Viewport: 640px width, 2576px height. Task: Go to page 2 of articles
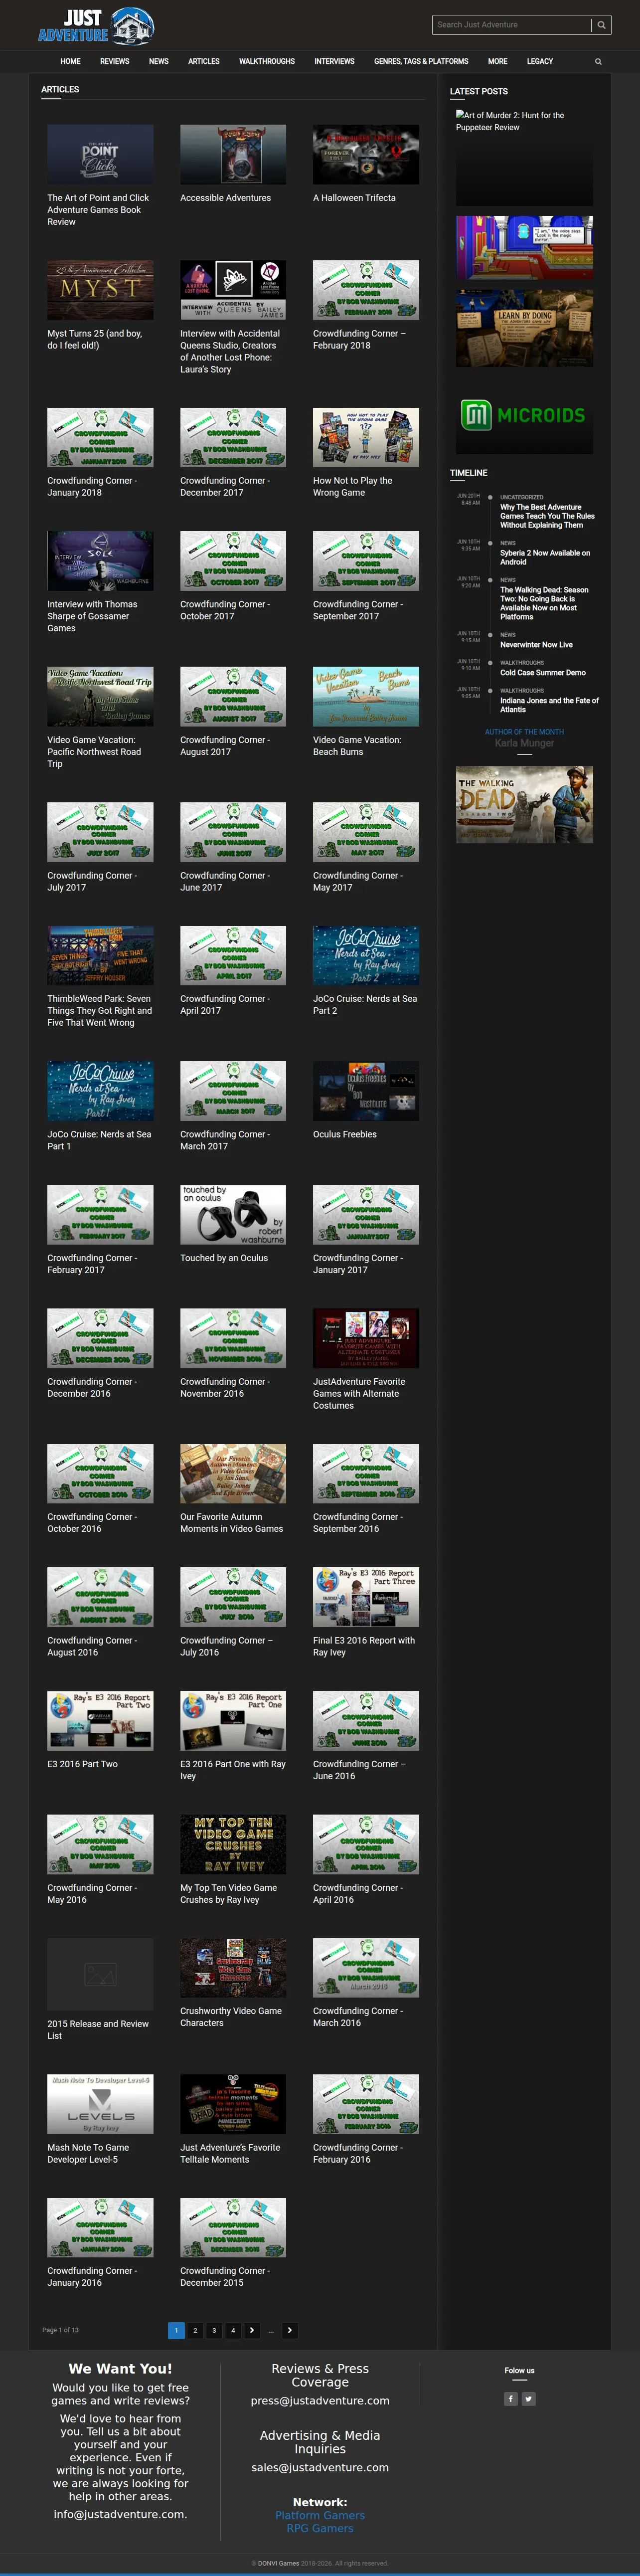pyautogui.click(x=195, y=2329)
